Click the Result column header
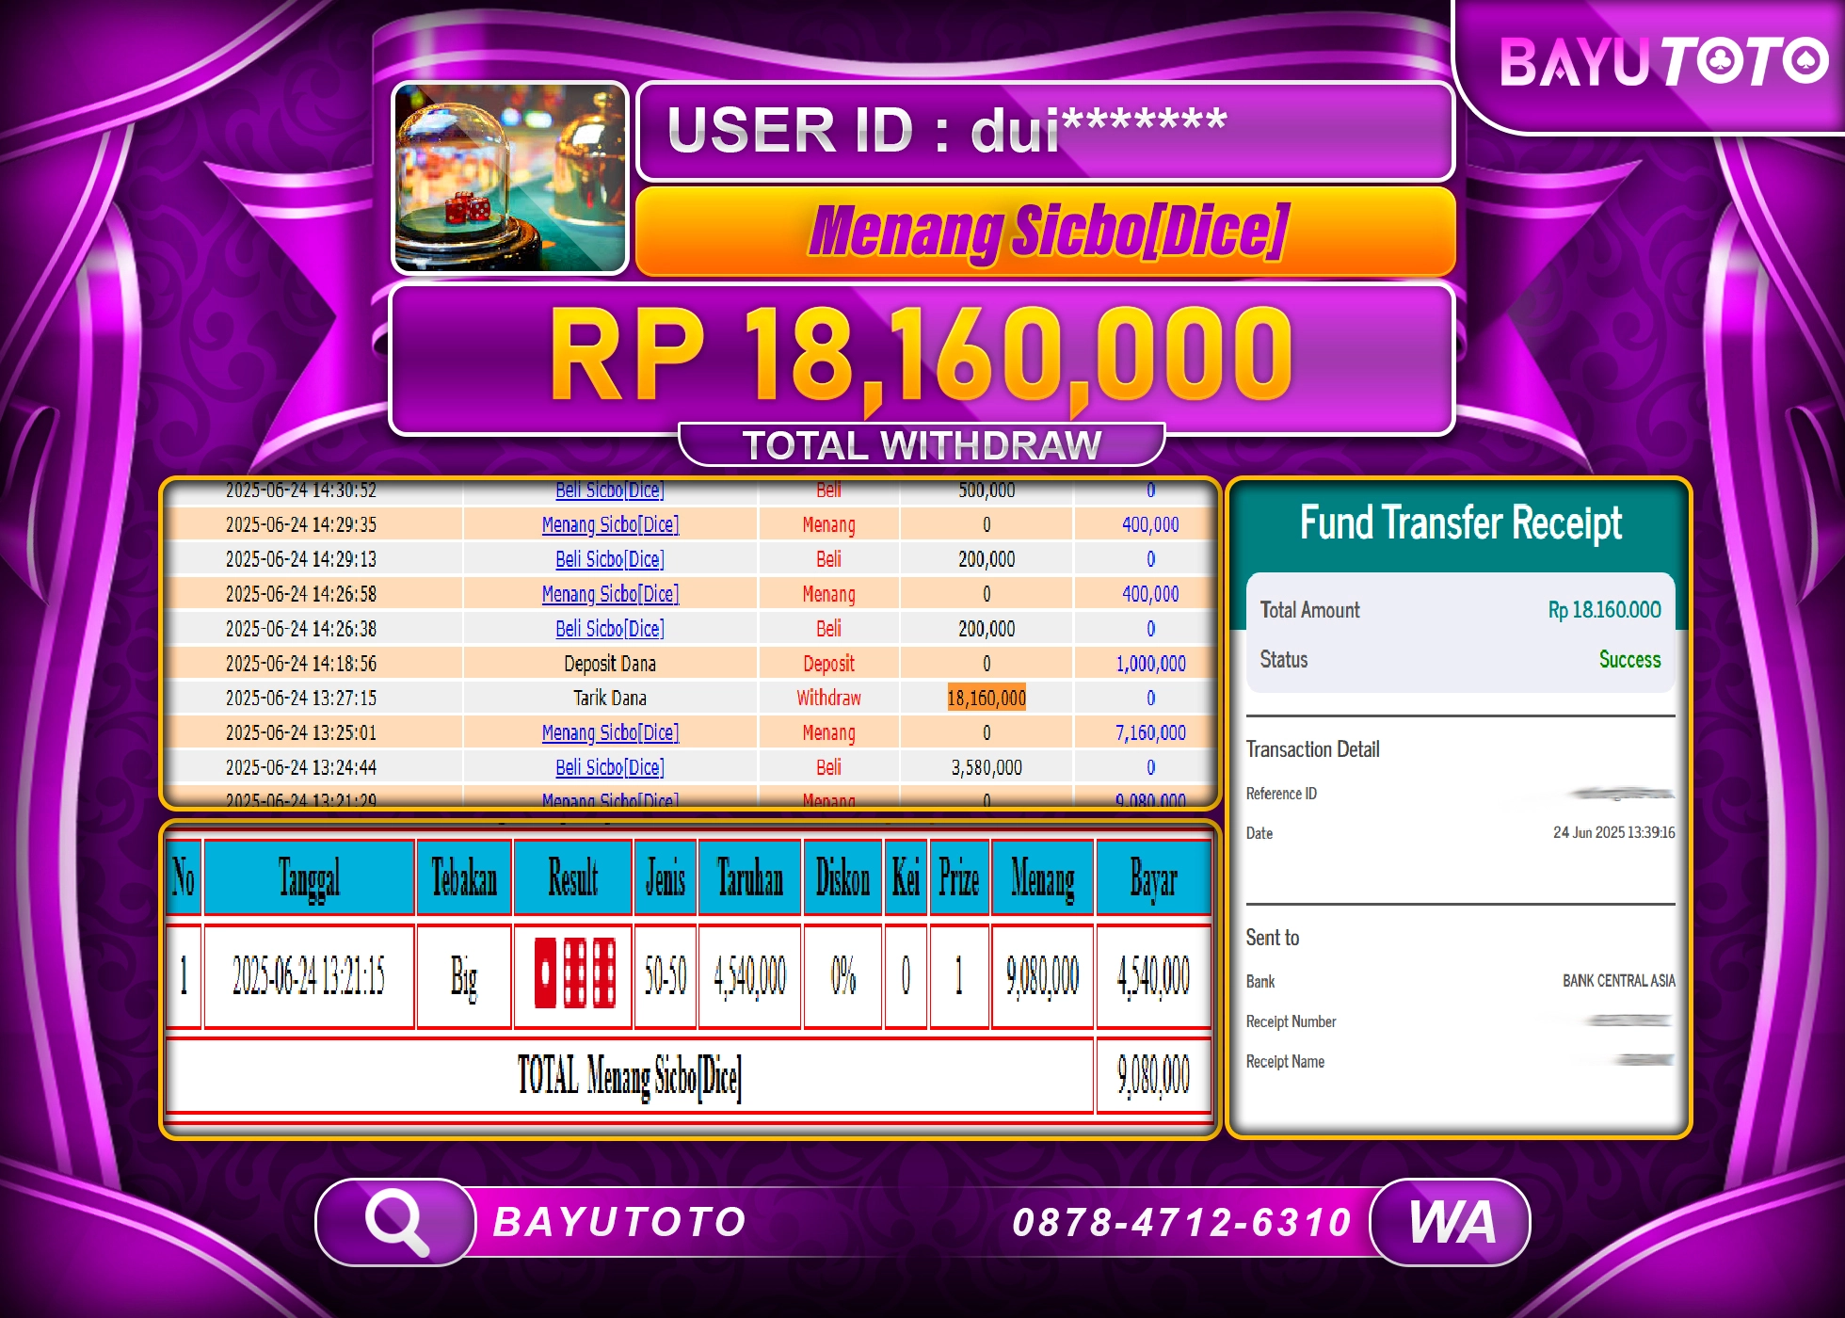The height and width of the screenshot is (1318, 1845). (x=572, y=876)
